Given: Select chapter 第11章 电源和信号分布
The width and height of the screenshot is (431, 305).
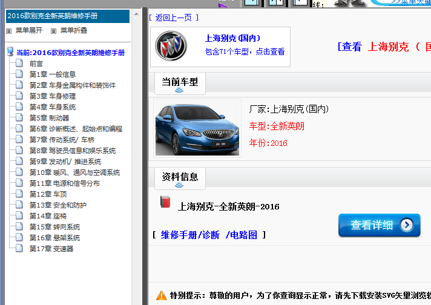Looking at the screenshot, I should 65,183.
